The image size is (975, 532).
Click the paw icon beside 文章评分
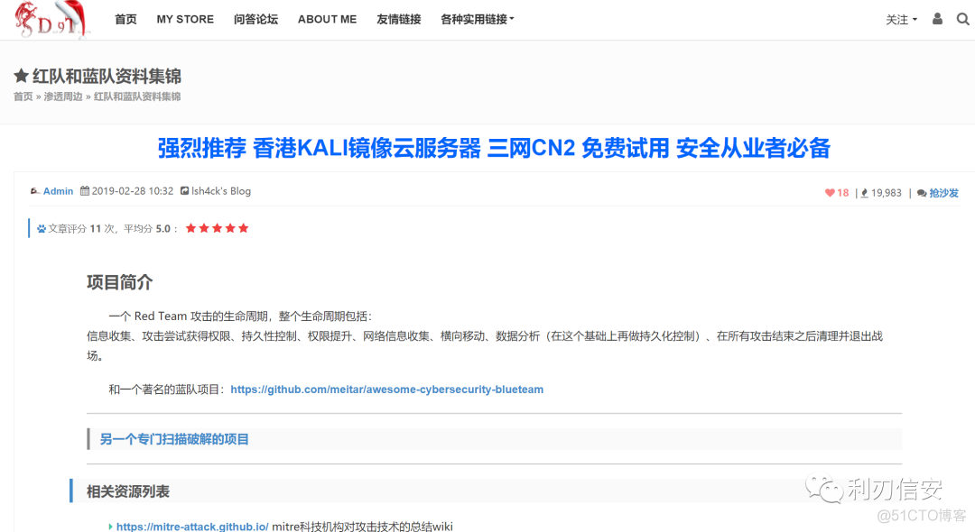point(42,228)
